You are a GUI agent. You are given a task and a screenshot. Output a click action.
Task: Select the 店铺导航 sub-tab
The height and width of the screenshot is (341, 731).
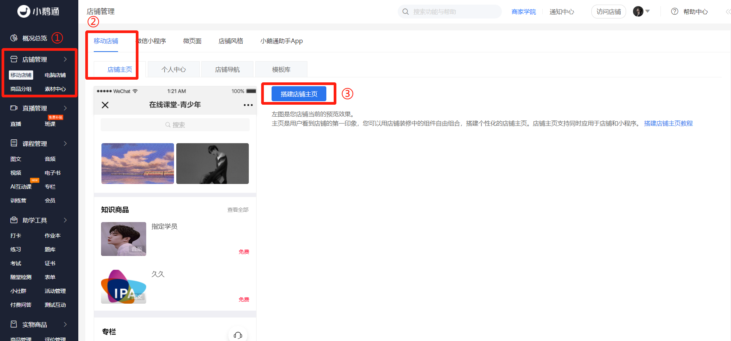point(227,69)
